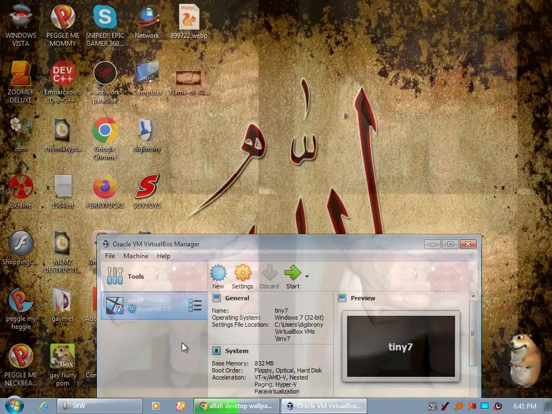Click the System section header
552x414 pixels.
[237, 351]
